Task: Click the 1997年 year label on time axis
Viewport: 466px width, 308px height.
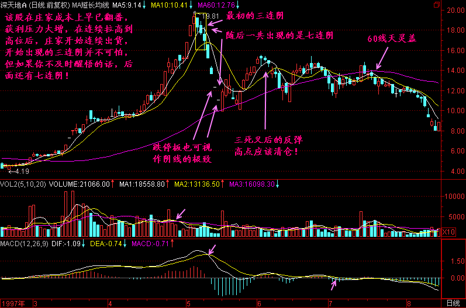Action: point(15,303)
